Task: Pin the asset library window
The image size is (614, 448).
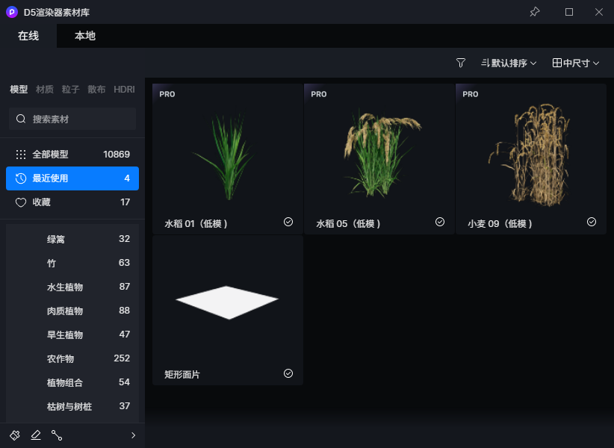Action: click(535, 12)
